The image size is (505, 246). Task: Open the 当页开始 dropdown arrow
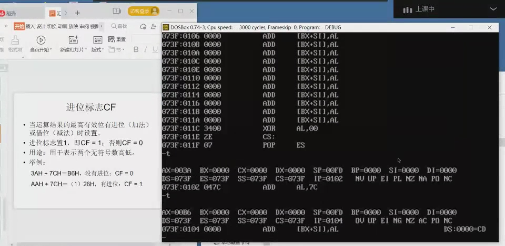pyautogui.click(x=50, y=50)
